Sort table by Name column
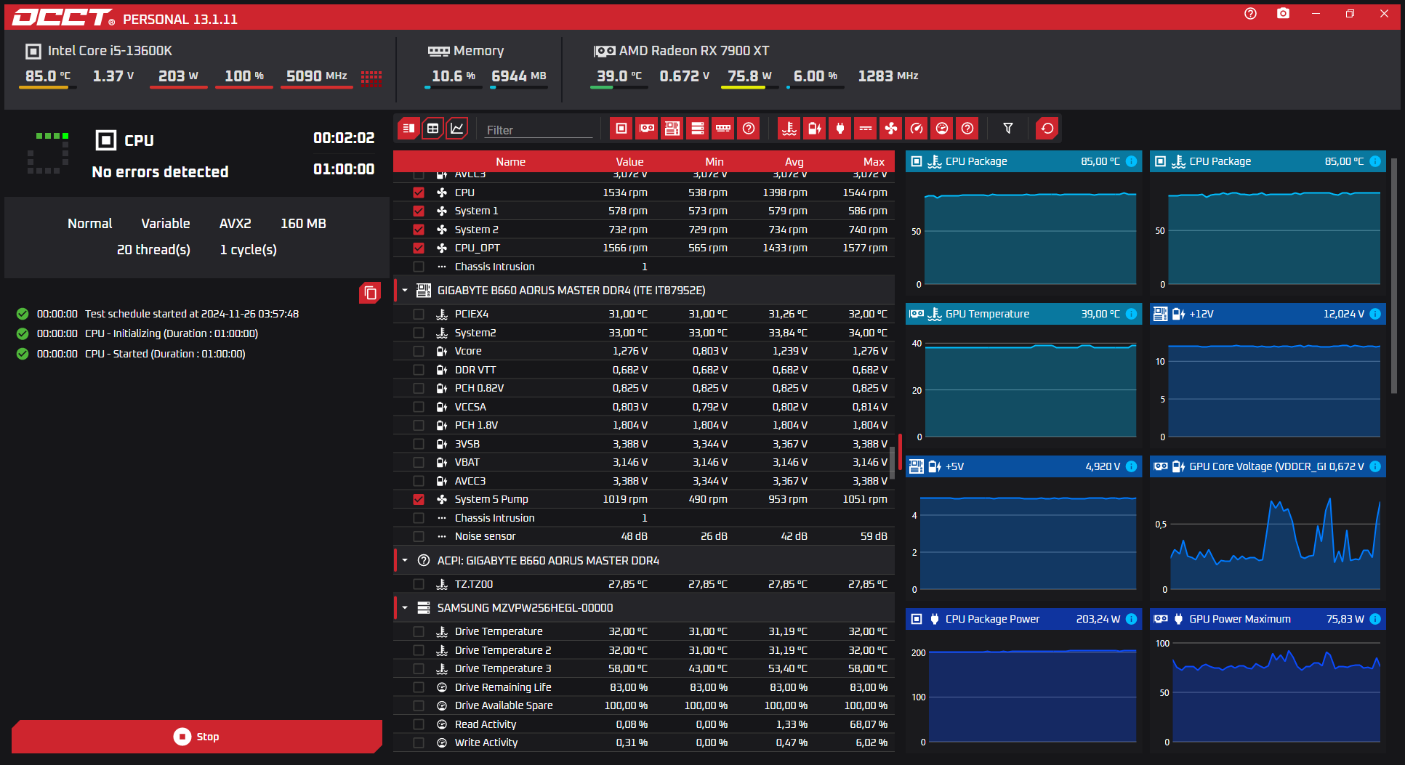The image size is (1405, 765). [510, 161]
